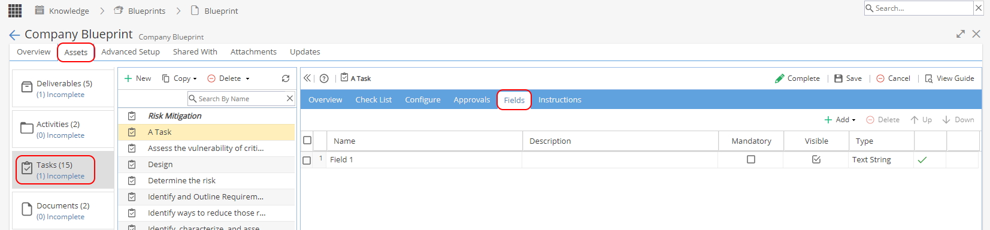990x230 pixels.
Task: Click the Blueprints breadcrumb icon
Action: (x=119, y=10)
